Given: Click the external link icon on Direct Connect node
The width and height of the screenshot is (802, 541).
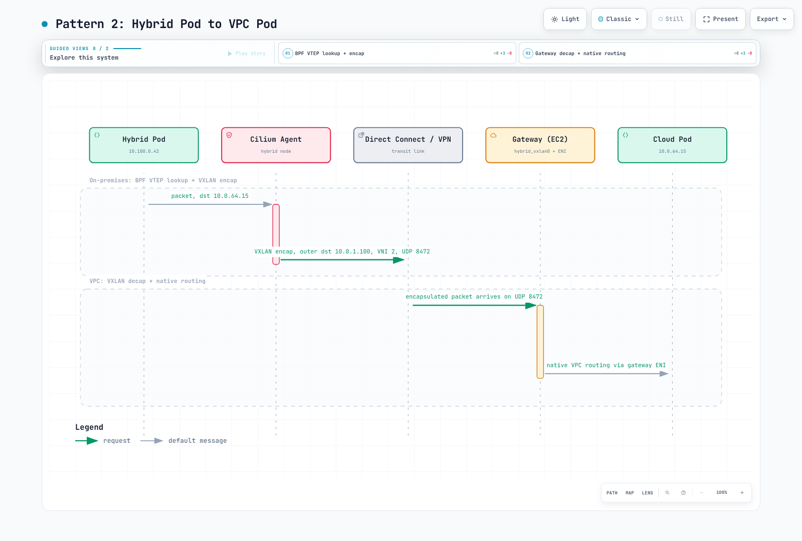Looking at the screenshot, I should click(x=361, y=135).
